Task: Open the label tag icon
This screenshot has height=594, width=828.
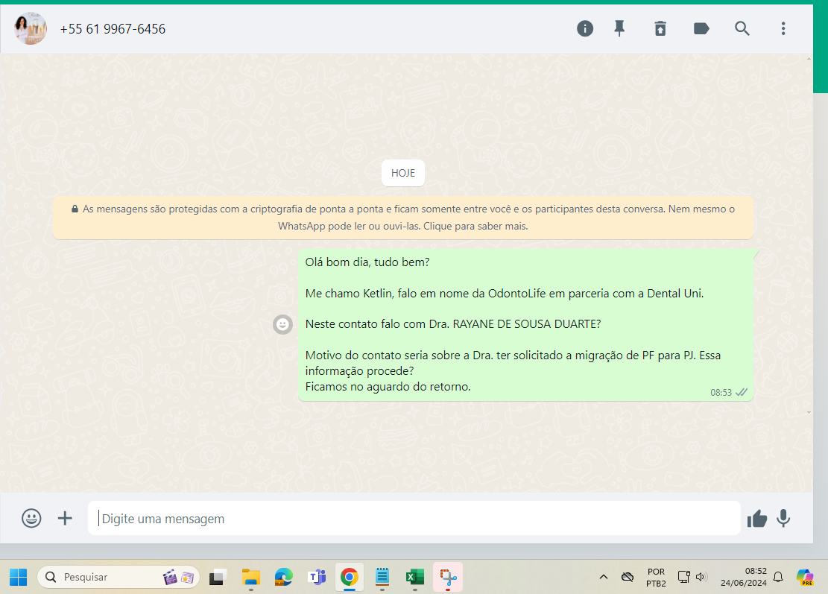Action: click(701, 28)
